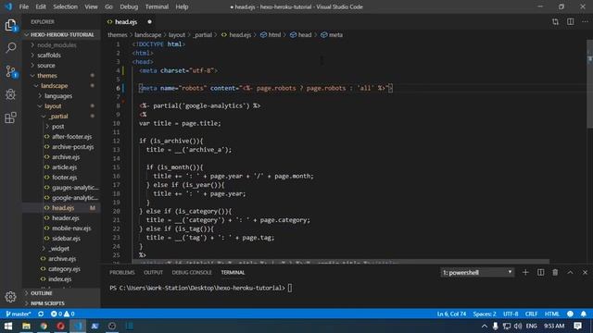Split the editor to the right
This screenshot has width=593, height=333.
tap(571, 22)
